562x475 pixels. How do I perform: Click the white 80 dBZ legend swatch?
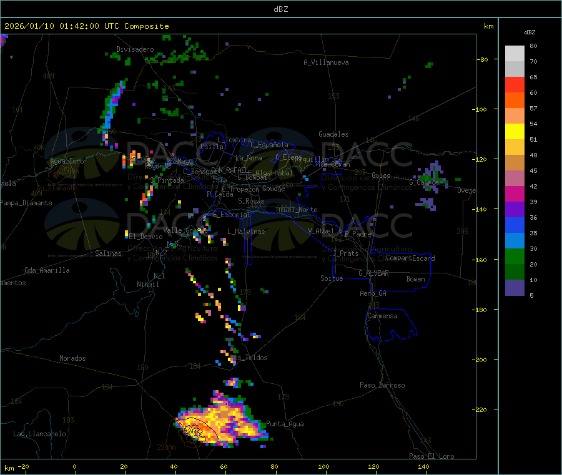(x=515, y=54)
